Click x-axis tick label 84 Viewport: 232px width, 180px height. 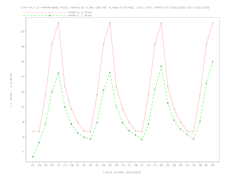(213, 165)
